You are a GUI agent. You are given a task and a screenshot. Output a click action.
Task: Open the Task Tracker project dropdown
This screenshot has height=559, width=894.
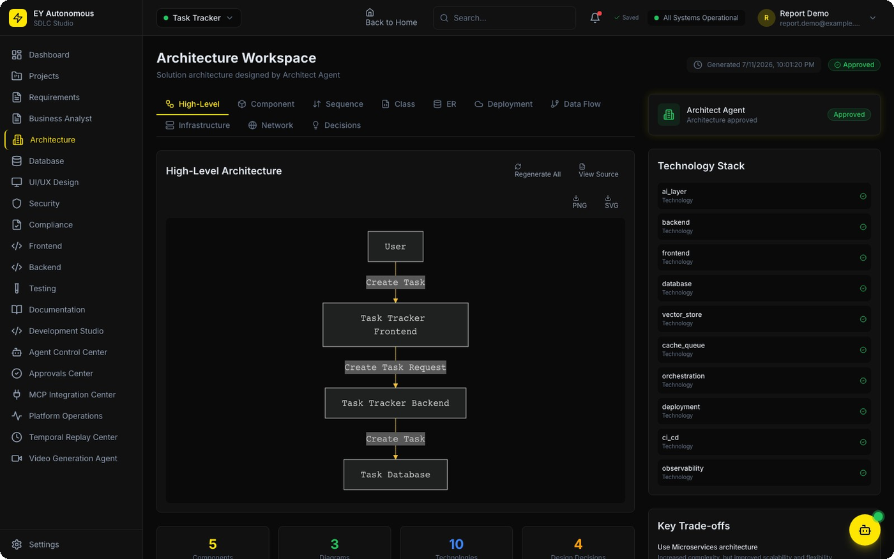(199, 18)
